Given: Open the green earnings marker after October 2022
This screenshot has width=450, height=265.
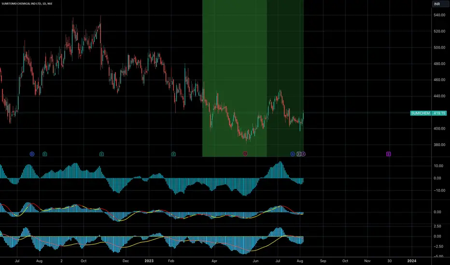Looking at the screenshot, I should [101, 154].
